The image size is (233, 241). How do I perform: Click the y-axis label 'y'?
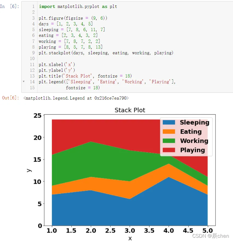tap(29, 170)
